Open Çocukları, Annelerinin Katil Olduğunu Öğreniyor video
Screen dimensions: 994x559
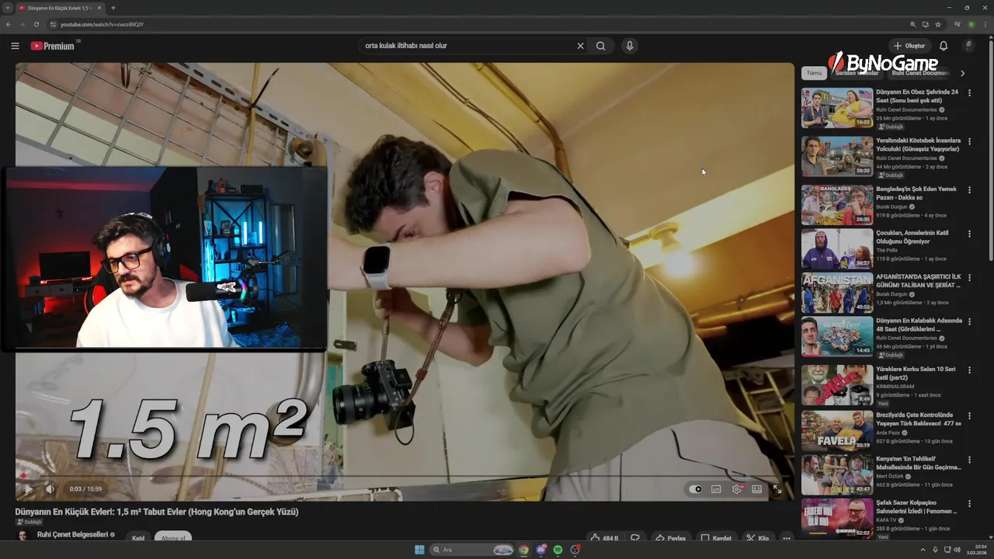pos(912,237)
